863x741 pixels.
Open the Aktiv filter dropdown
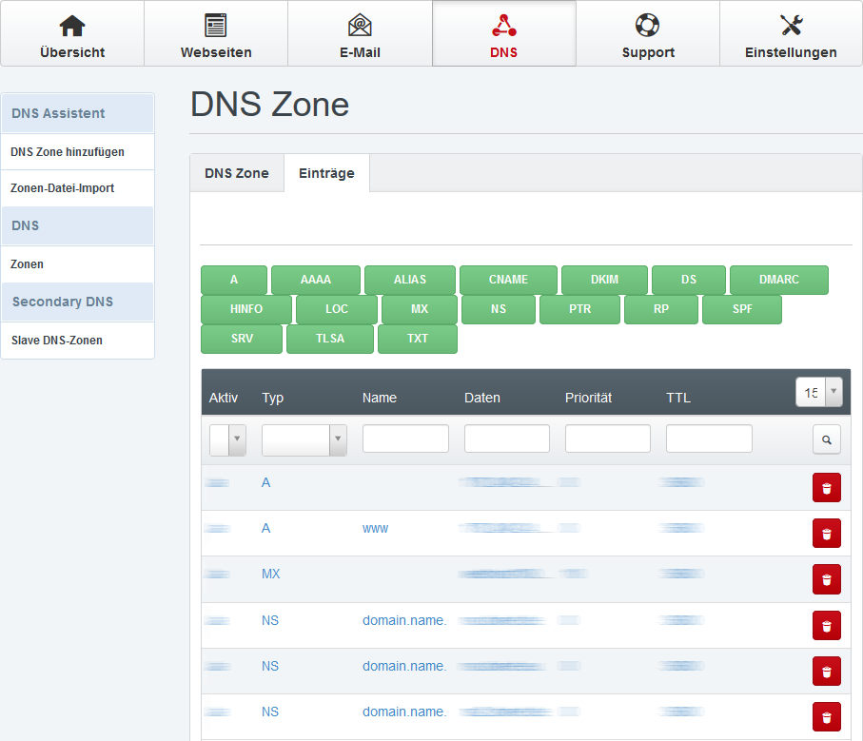(228, 439)
